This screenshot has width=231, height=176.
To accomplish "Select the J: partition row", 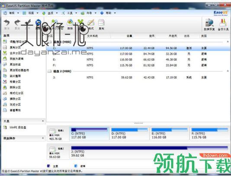I will click(x=138, y=77).
